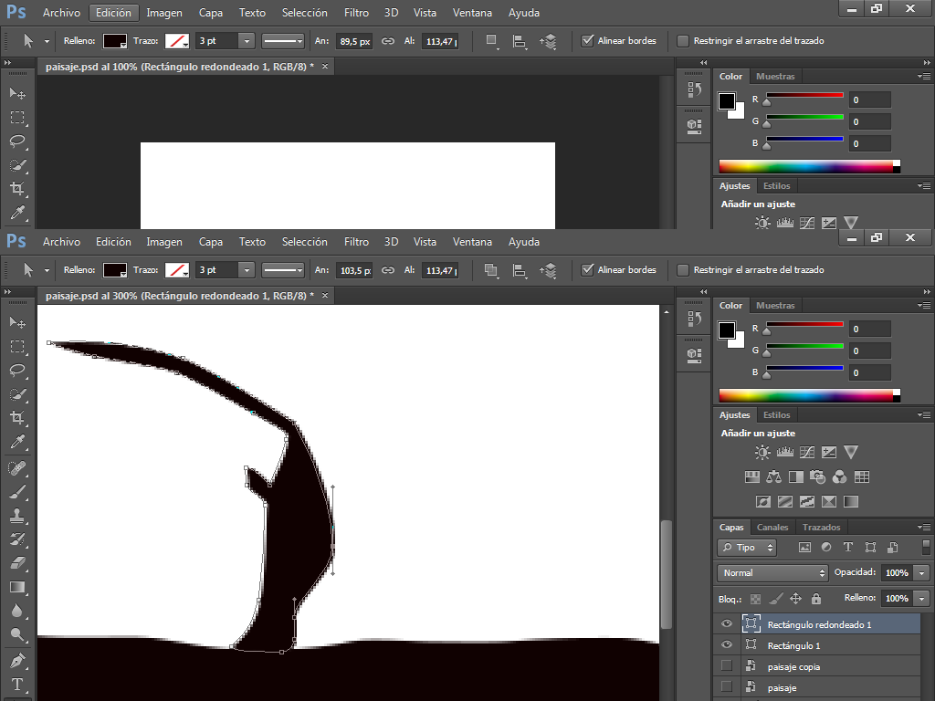This screenshot has height=701, width=935.
Task: Switch to the Trazados tab
Action: point(821,527)
